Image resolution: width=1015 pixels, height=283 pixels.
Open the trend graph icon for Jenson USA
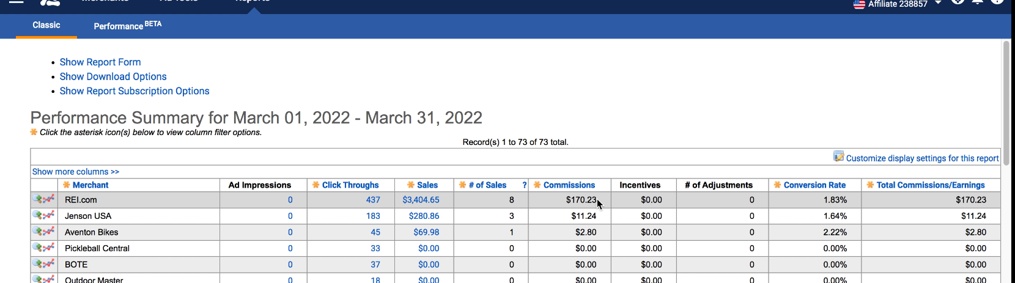(49, 215)
